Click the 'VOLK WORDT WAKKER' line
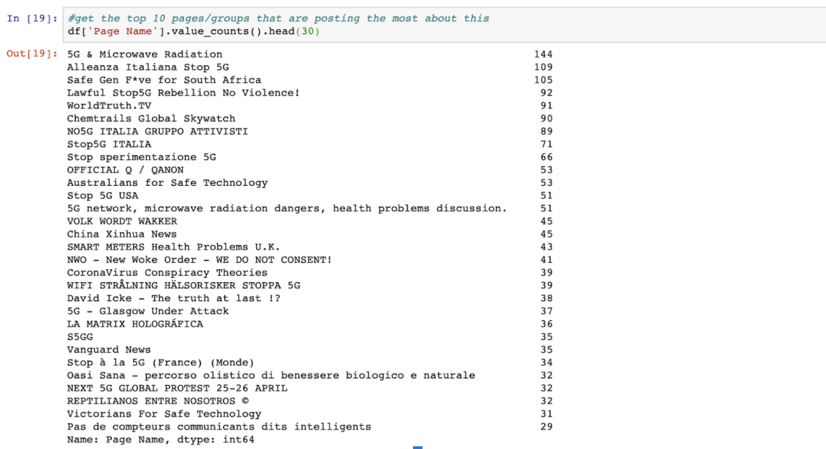The width and height of the screenshot is (826, 449). (x=122, y=221)
